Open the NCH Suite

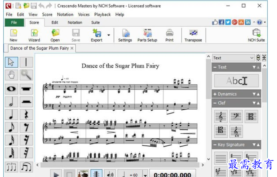[256, 35]
